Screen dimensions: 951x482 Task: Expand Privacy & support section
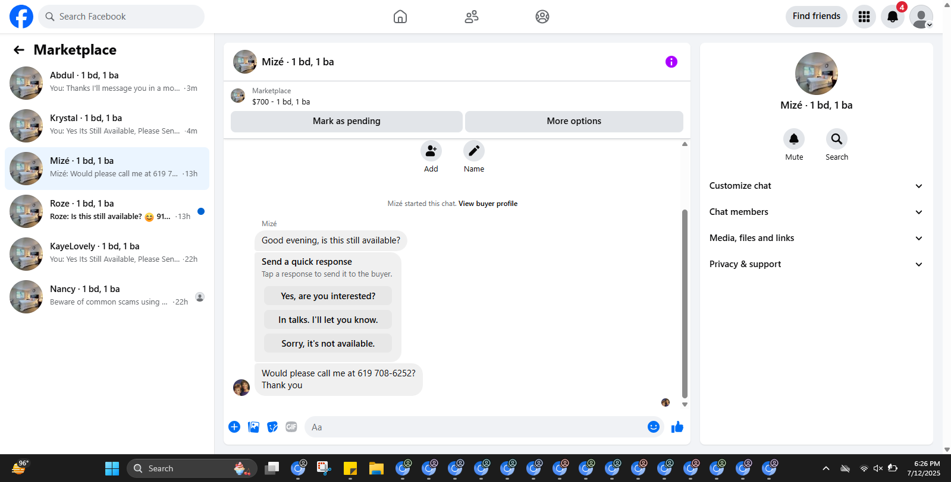point(817,264)
